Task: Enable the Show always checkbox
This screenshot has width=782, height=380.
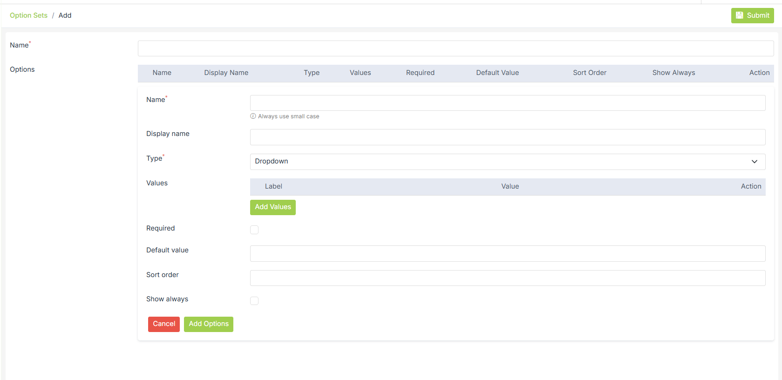Action: coord(254,301)
